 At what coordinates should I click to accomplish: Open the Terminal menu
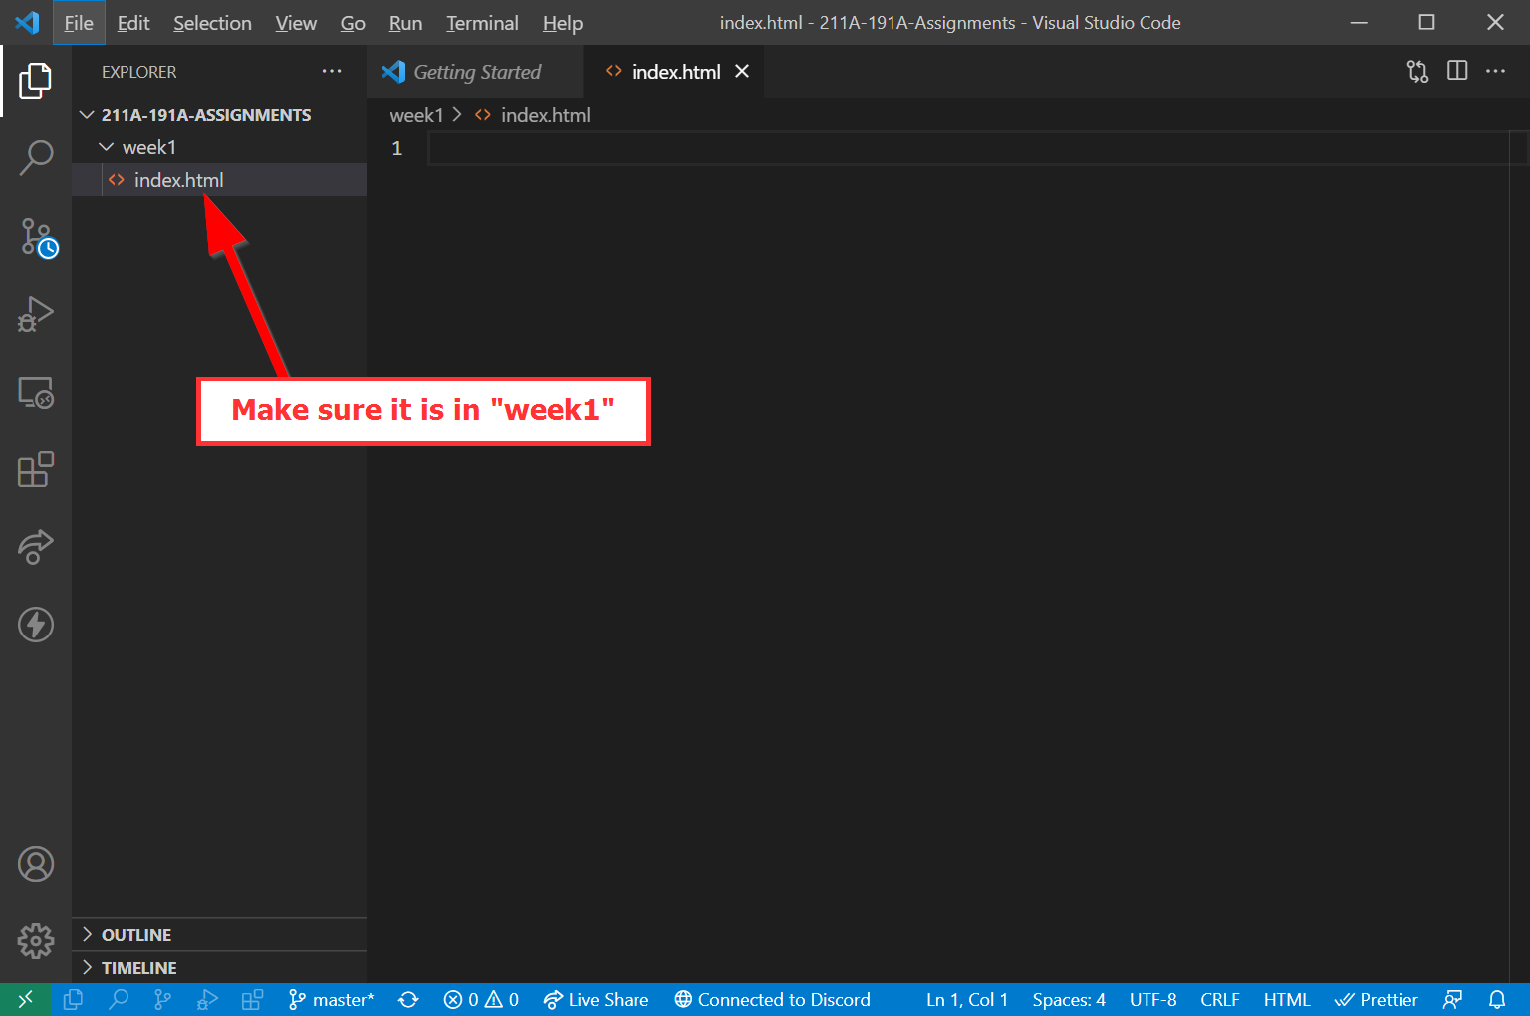tap(482, 23)
